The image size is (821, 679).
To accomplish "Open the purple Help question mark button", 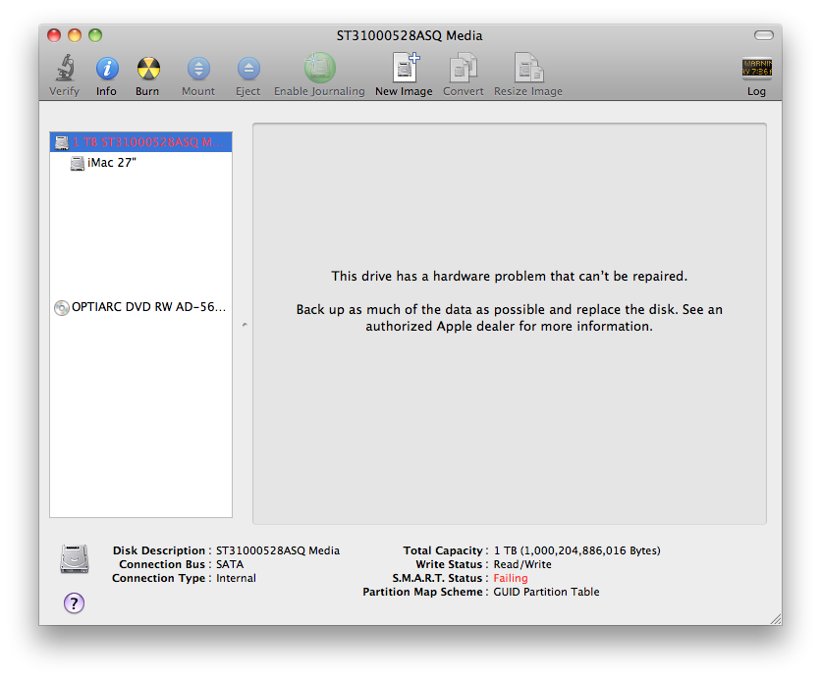I will 74,603.
